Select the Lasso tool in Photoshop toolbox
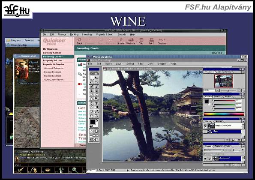 click(x=91, y=81)
